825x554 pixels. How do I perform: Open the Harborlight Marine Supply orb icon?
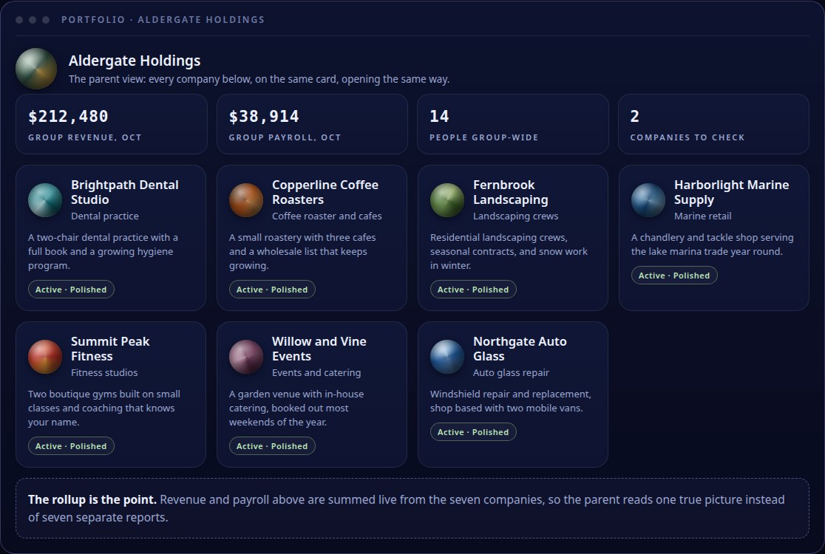[648, 200]
